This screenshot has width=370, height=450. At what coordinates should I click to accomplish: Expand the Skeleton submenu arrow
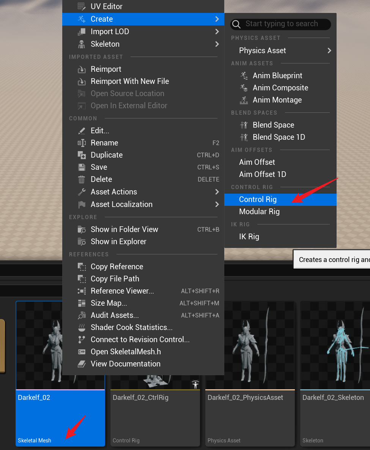coord(217,44)
